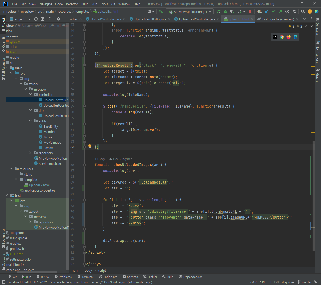Viewport: 321px width, 285px height.
Task: Open Endpoints tool window
Action: coord(108,277)
